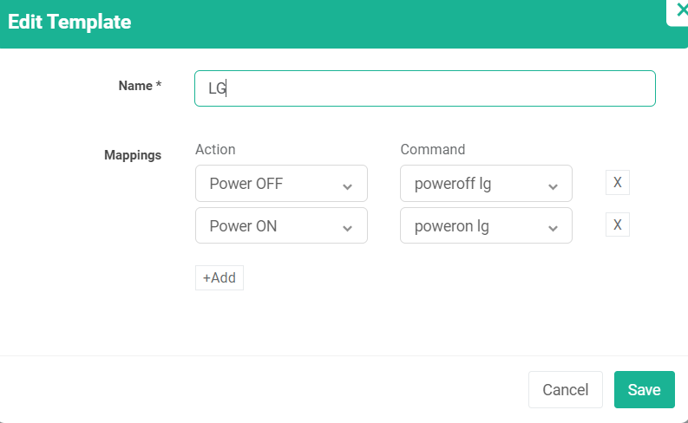The image size is (688, 423).
Task: Open the Power OFF action dropdown
Action: point(281,184)
